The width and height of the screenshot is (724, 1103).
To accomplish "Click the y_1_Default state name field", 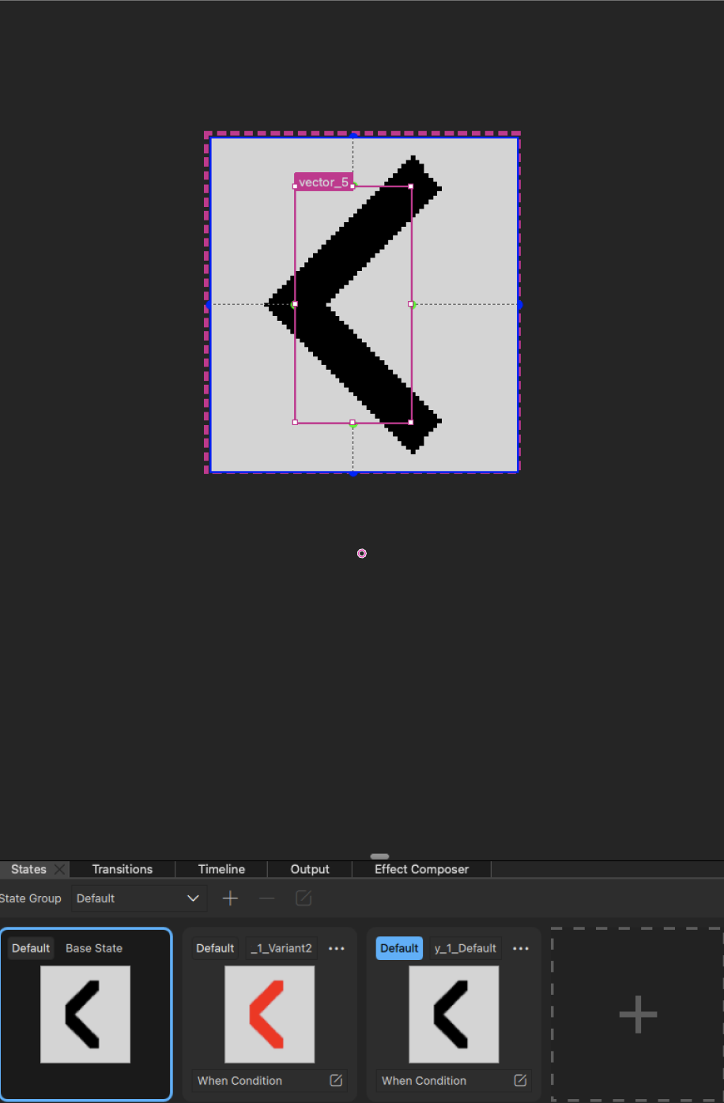I will coord(466,948).
